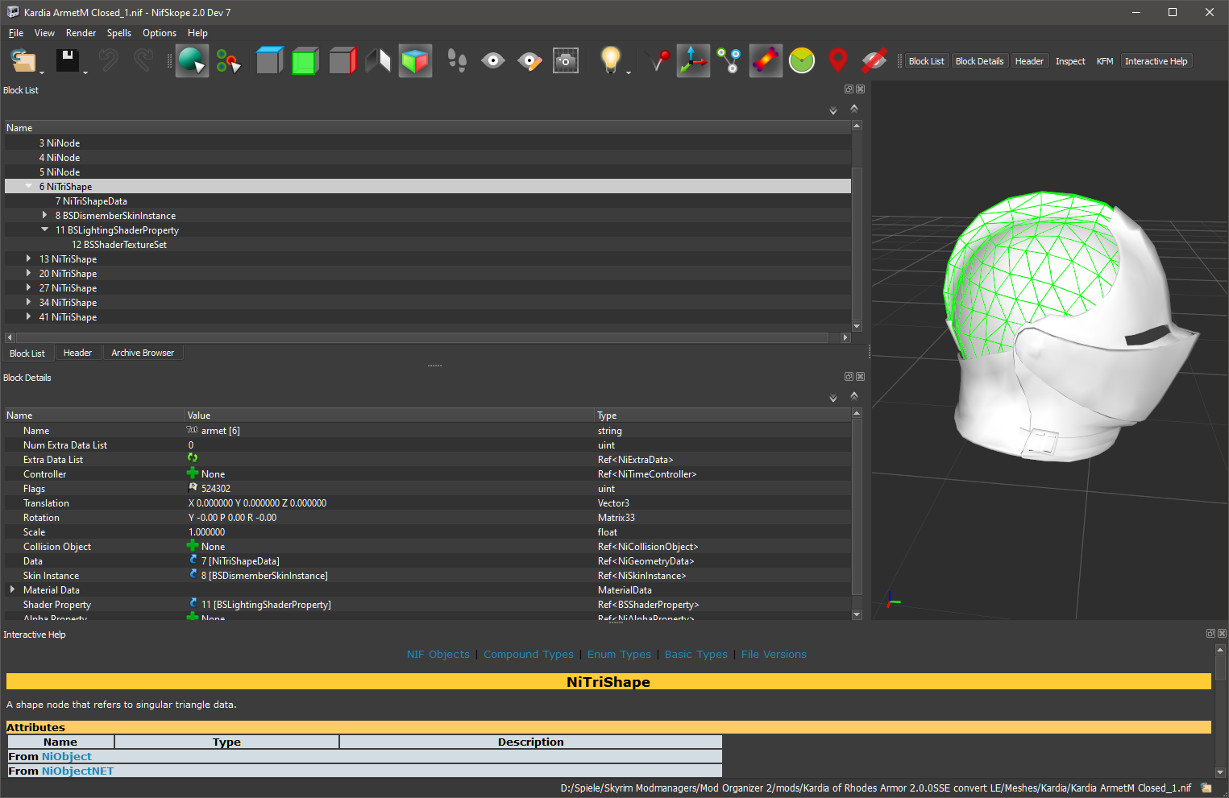Switch to Top view cube icon
The width and height of the screenshot is (1229, 798).
269,61
